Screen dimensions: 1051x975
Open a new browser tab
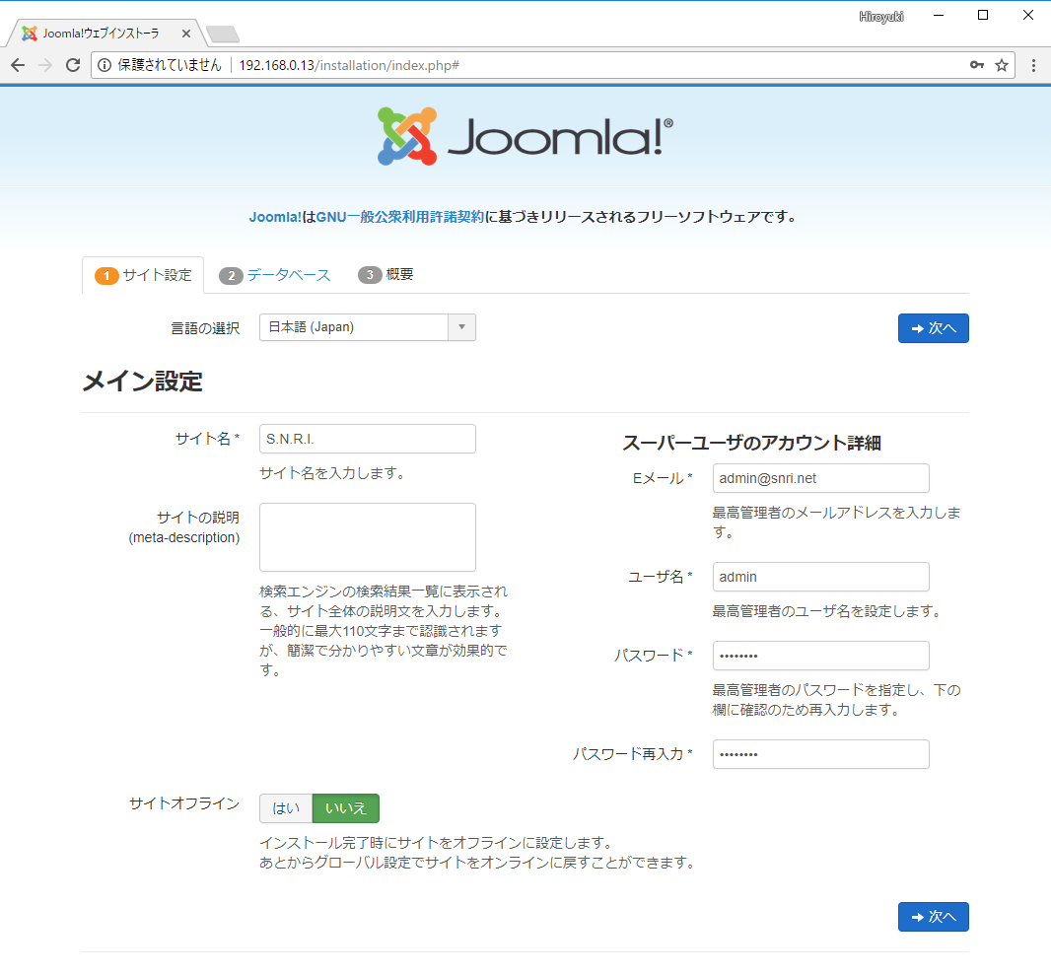coord(223,34)
